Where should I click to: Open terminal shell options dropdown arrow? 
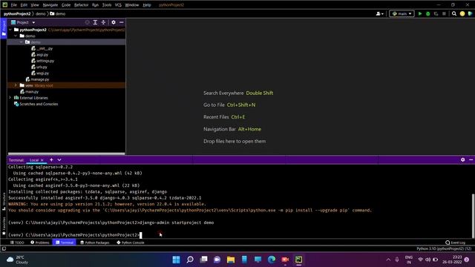tap(59, 160)
